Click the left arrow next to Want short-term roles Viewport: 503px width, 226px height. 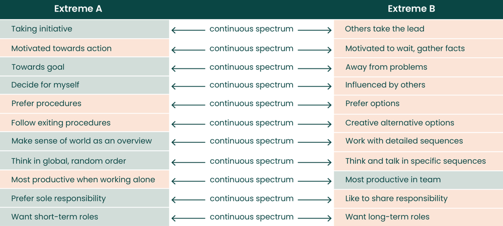188,218
